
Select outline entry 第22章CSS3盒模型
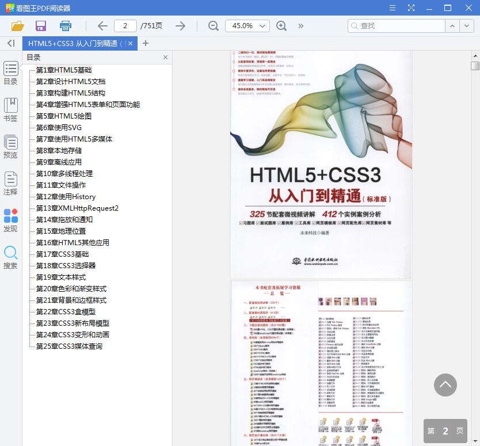click(66, 312)
